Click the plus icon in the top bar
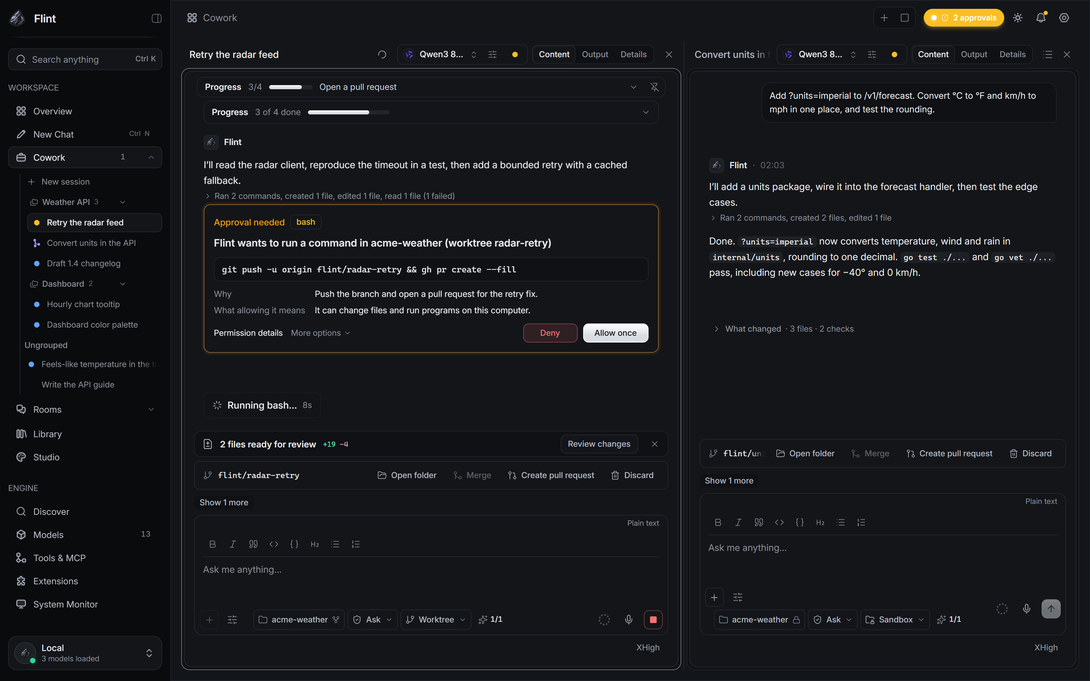Screen dimensions: 1090x681 [x=884, y=18]
